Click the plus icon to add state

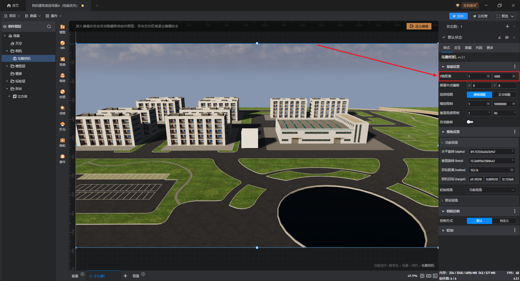507,26
